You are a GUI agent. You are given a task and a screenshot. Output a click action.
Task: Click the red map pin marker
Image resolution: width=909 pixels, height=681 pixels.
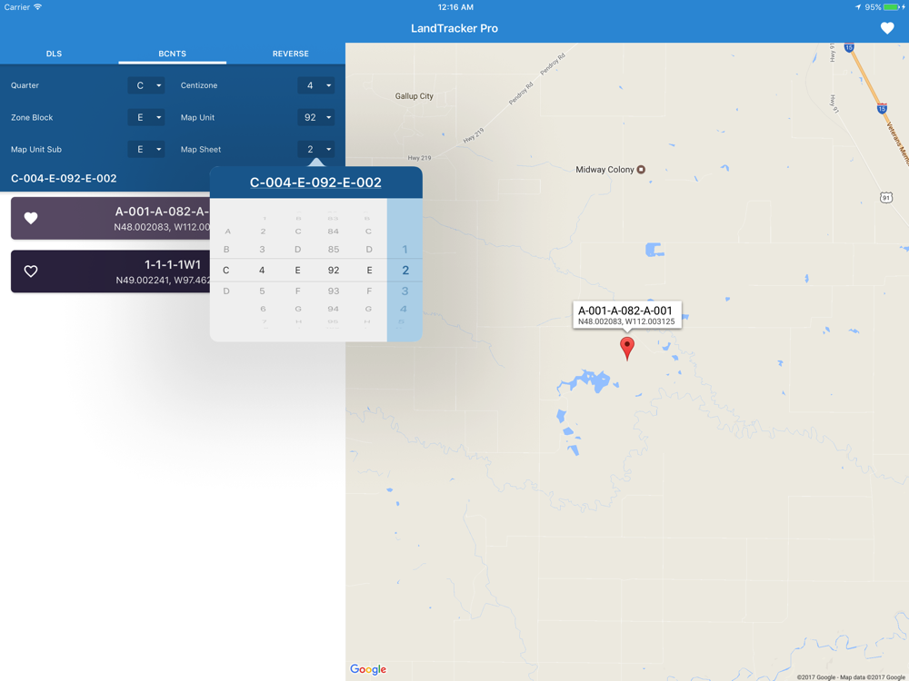click(x=627, y=347)
